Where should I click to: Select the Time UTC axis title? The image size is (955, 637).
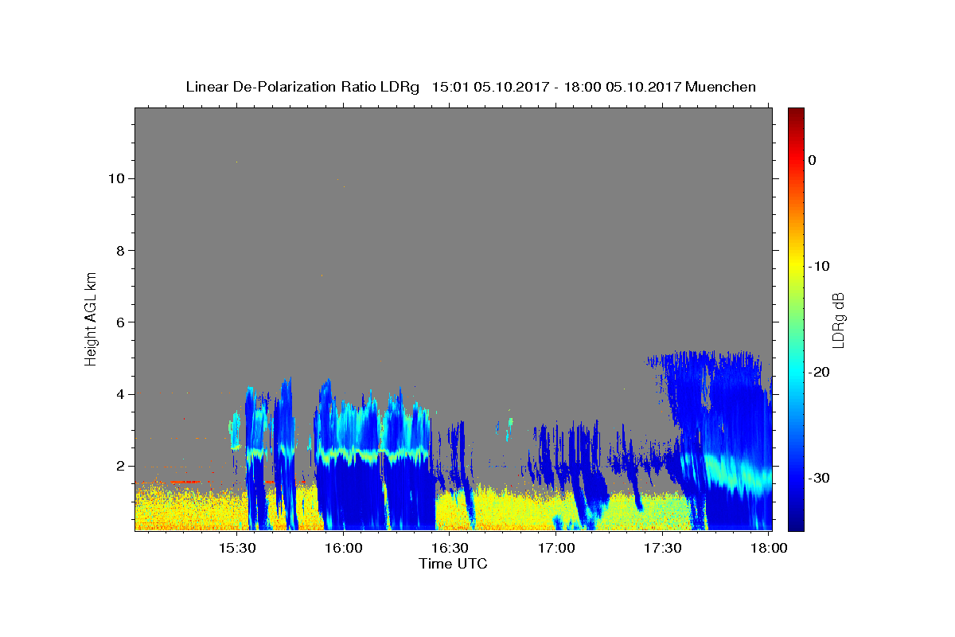(453, 564)
